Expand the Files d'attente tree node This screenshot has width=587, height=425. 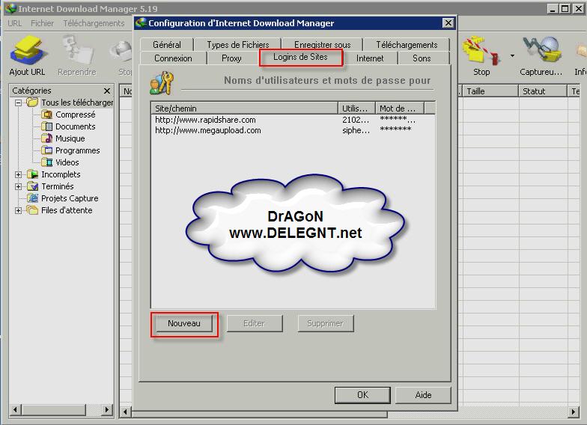18,210
